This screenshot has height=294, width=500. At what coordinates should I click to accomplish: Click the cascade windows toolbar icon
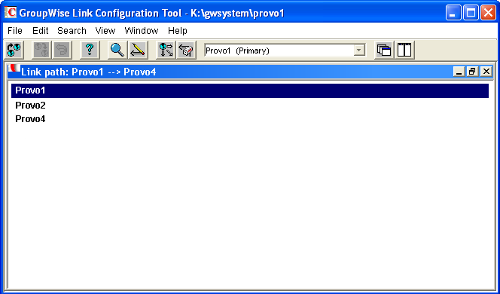384,50
